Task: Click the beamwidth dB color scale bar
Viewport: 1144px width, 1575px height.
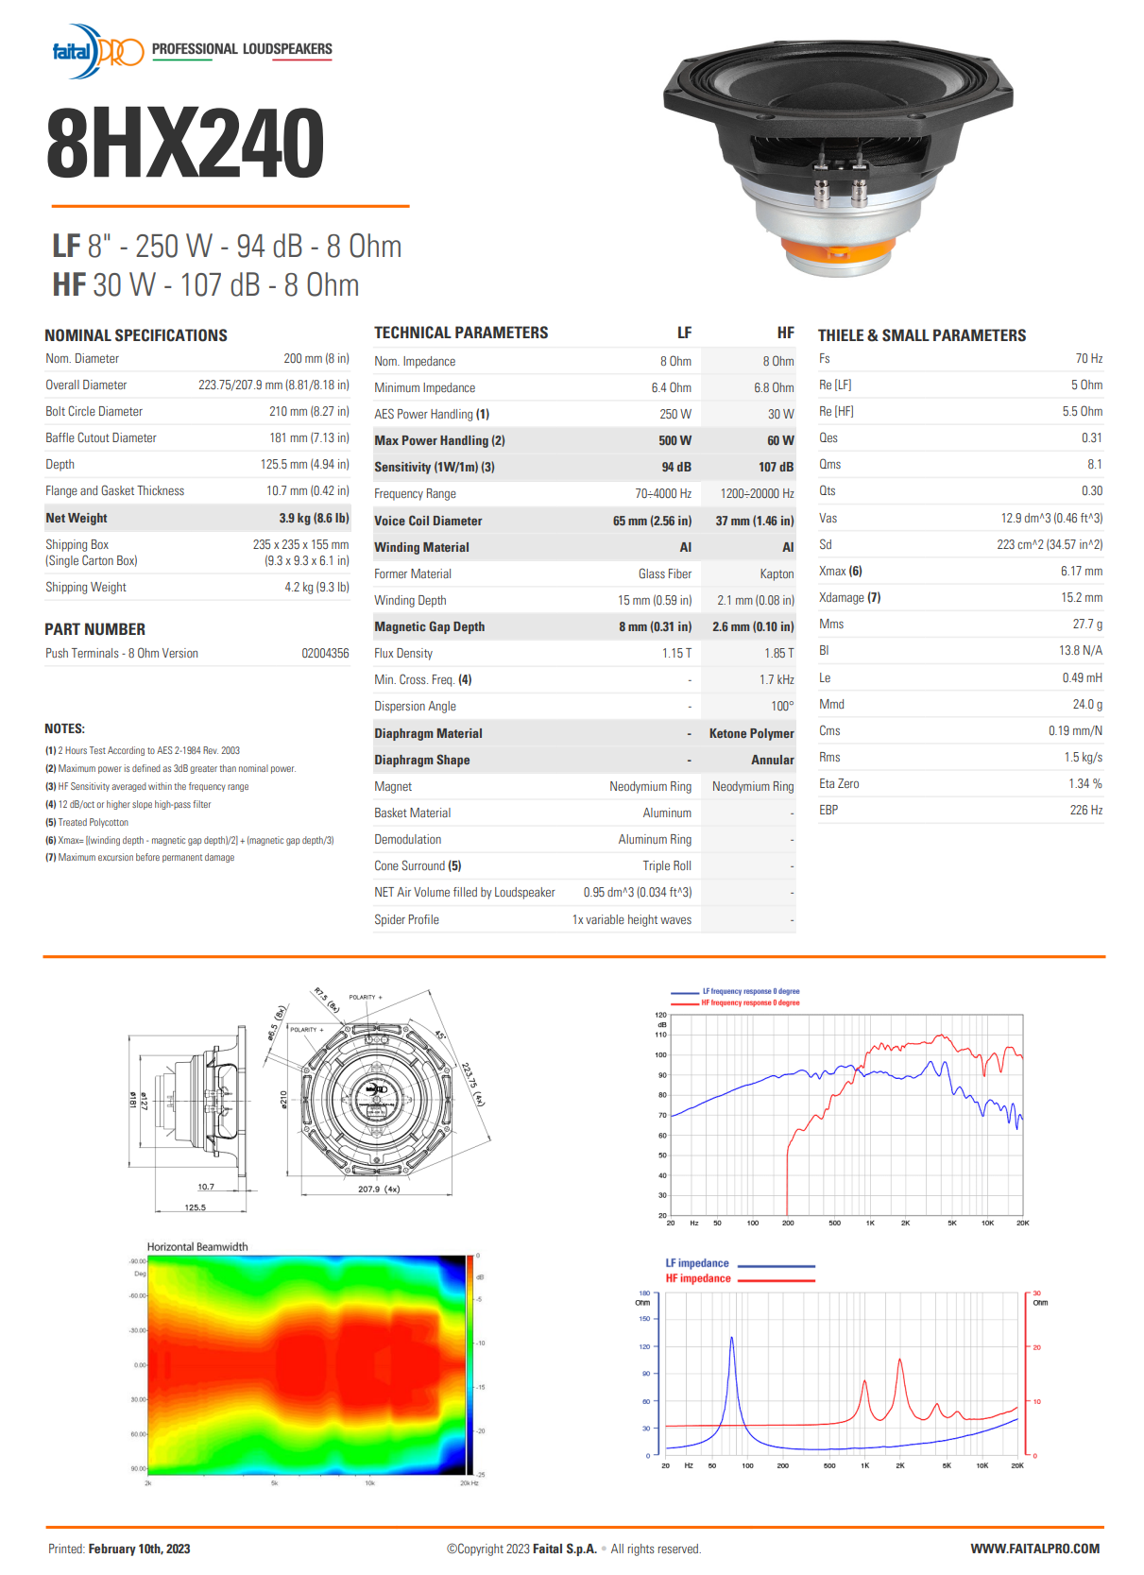Action: [471, 1365]
